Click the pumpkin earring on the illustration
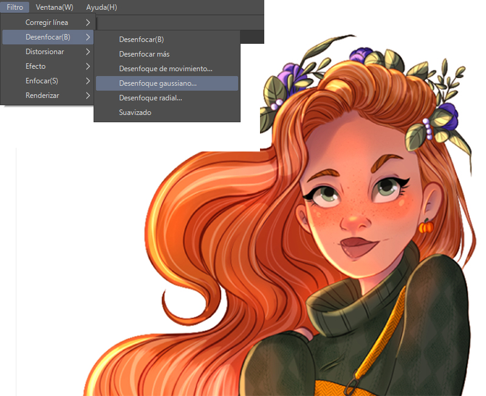 [425, 227]
